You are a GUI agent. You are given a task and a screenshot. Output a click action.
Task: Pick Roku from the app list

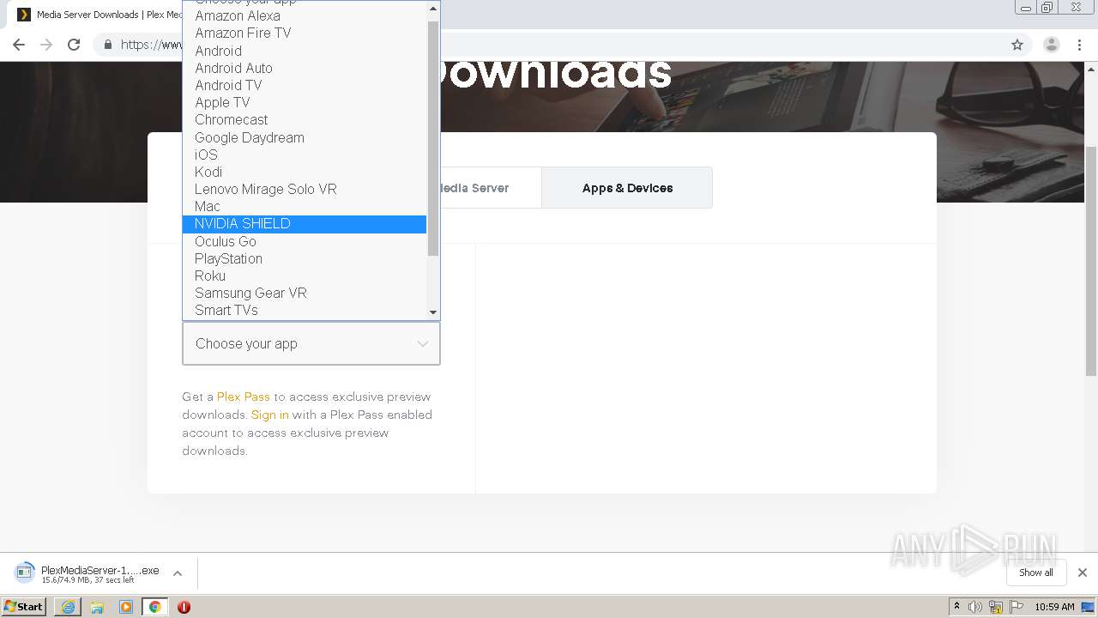click(x=305, y=276)
